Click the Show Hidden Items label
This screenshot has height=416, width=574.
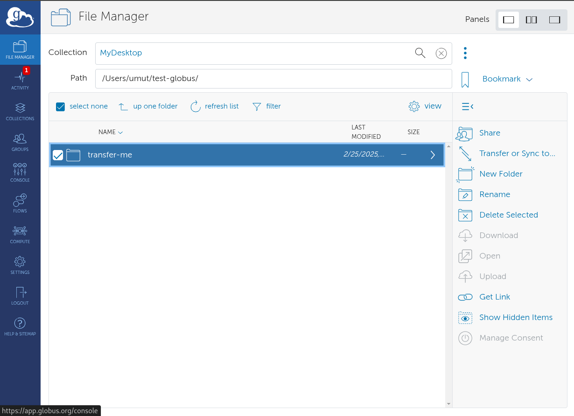516,317
